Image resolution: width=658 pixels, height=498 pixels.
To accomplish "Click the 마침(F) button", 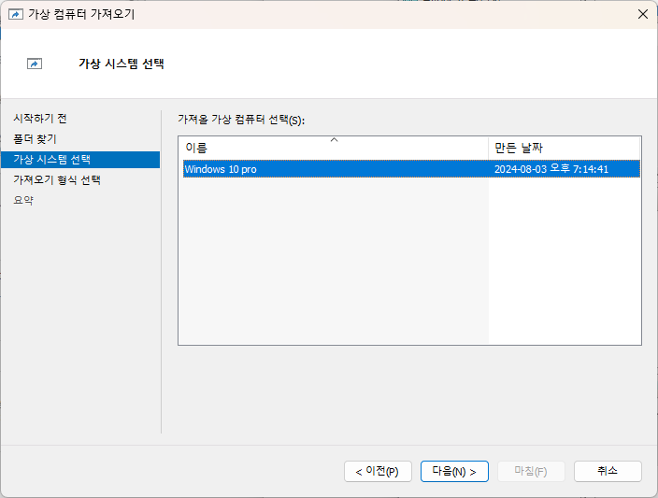I will click(x=531, y=472).
